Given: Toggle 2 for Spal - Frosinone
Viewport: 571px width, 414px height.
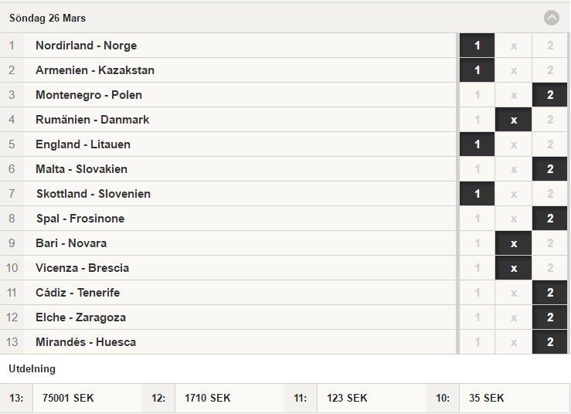Looking at the screenshot, I should click(550, 219).
